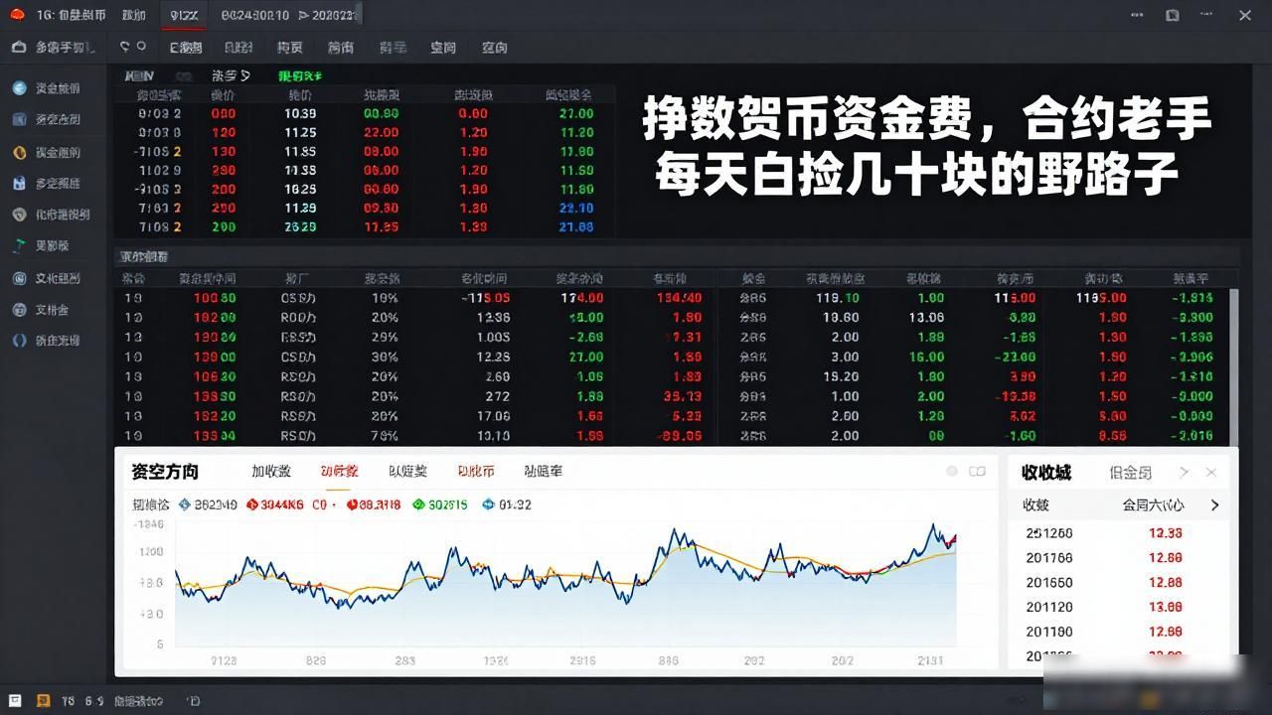Viewport: 1272px width, 715px height.
Task: Select the orange highlighted chart tab
Action: 339,471
